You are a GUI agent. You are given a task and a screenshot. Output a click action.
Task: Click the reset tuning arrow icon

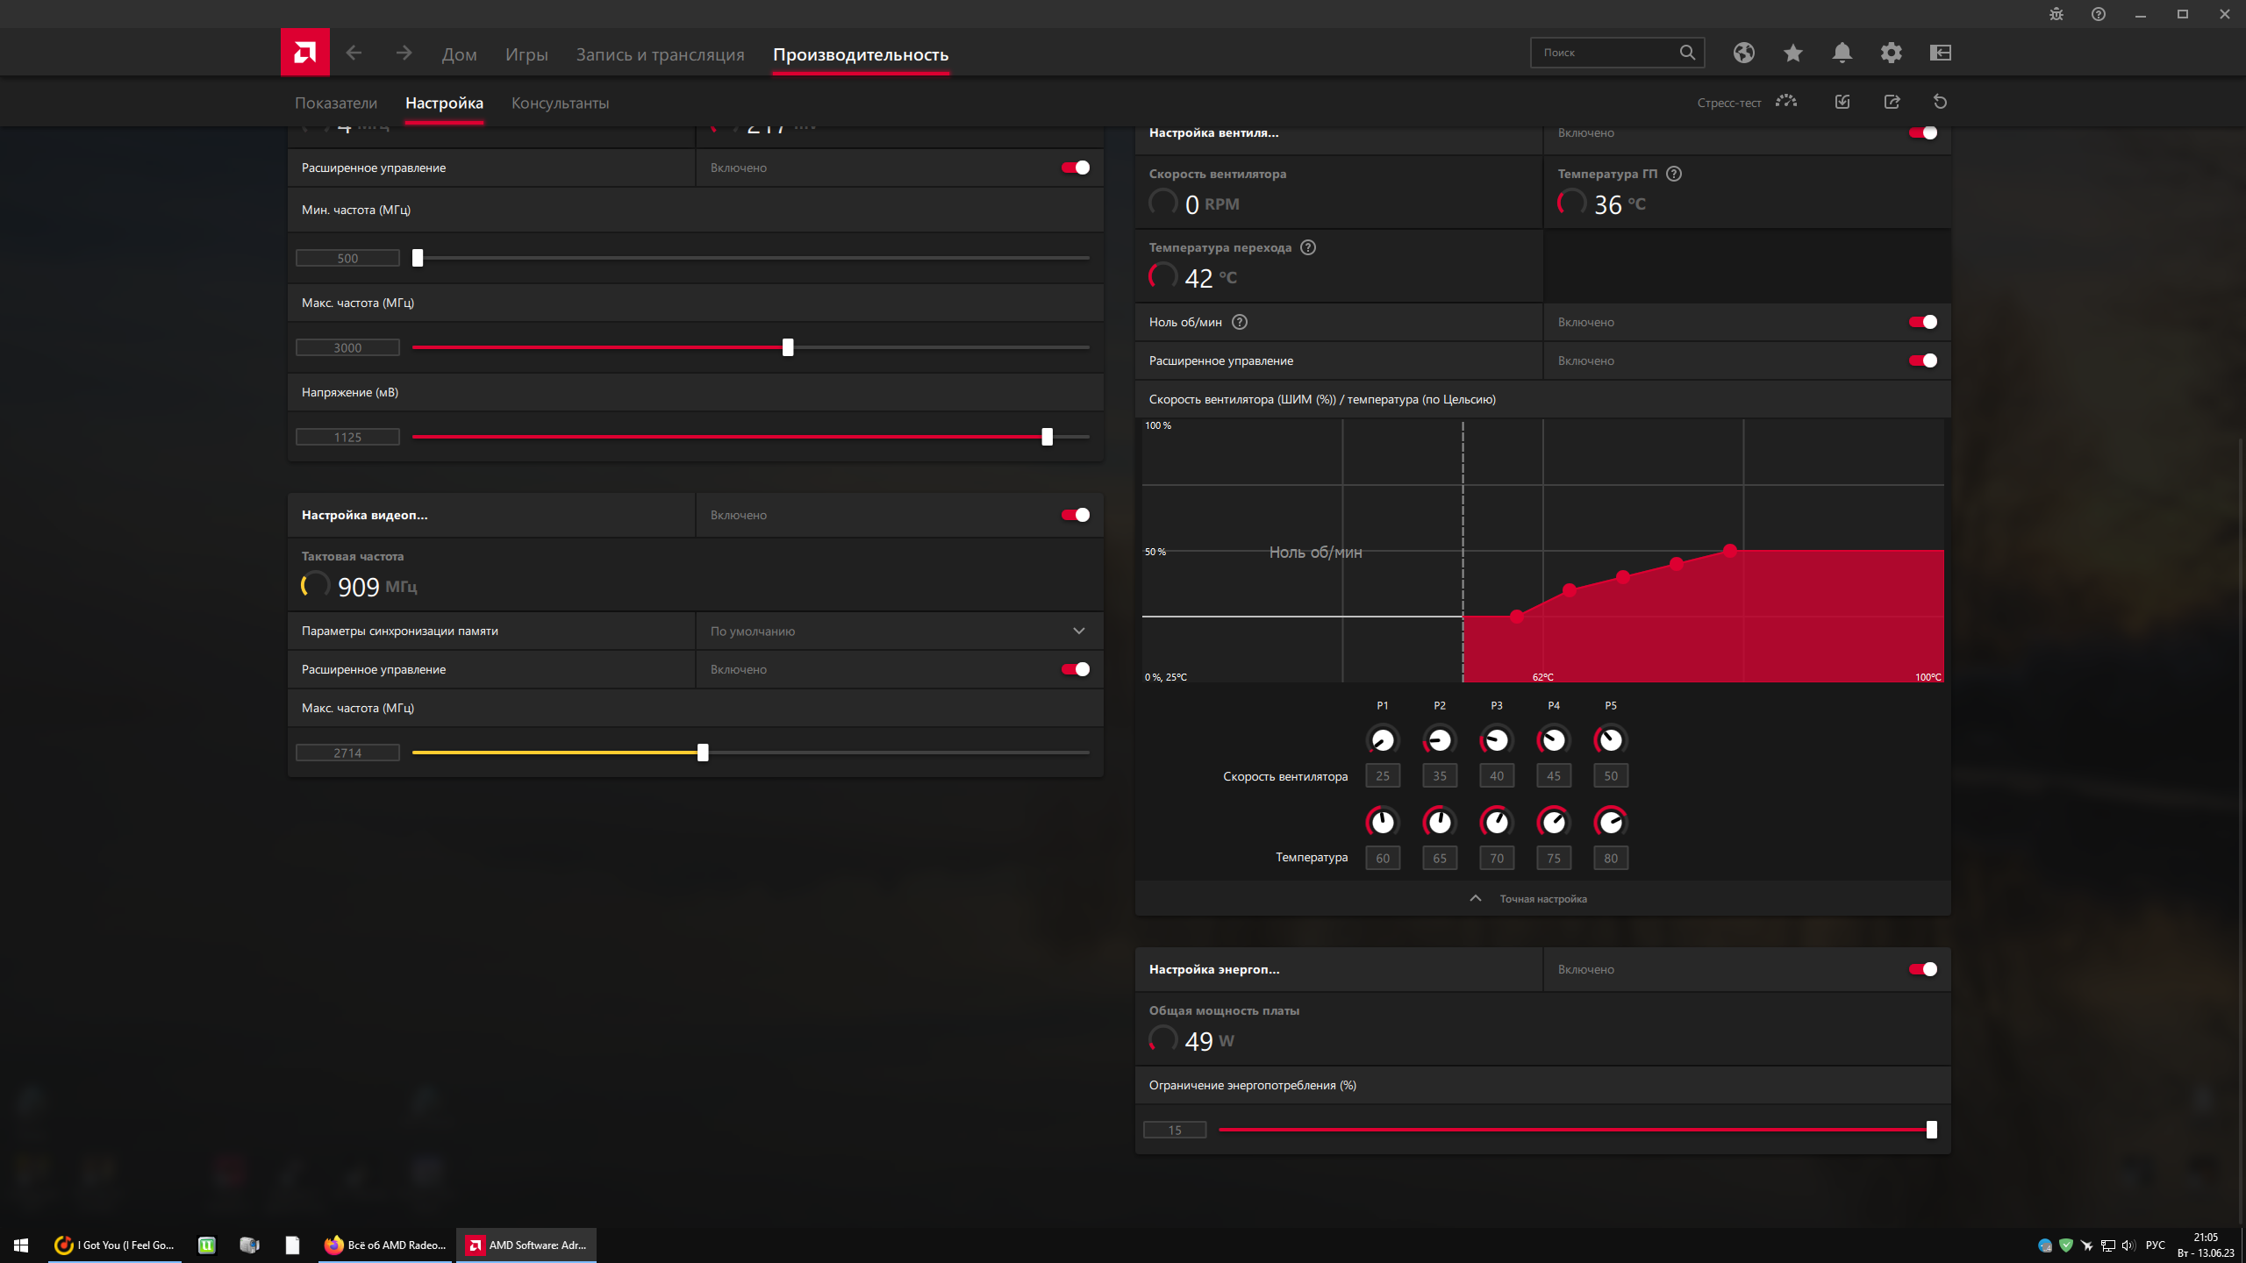coord(1940,102)
